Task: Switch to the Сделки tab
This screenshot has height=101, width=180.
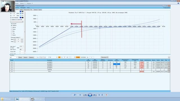Action: coord(40,10)
